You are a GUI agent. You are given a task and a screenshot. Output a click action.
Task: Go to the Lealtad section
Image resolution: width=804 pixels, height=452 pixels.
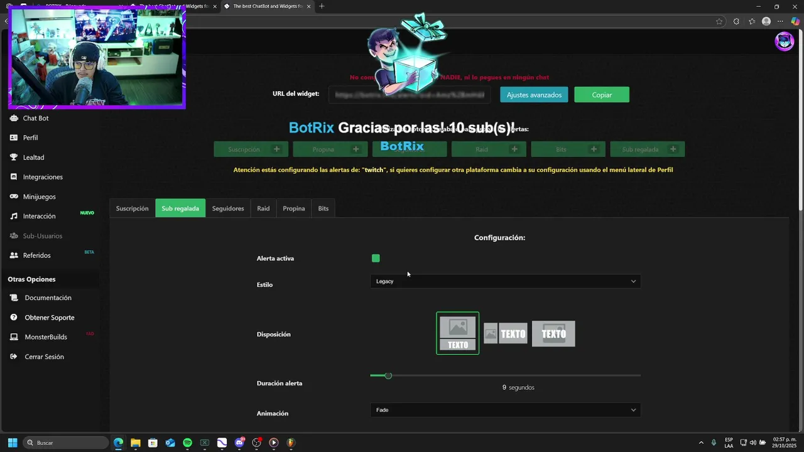33,158
